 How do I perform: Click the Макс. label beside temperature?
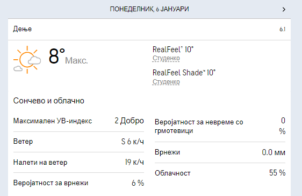click(x=76, y=60)
